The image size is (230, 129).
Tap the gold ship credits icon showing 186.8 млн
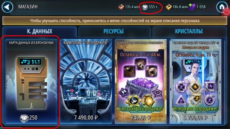pos(168,7)
